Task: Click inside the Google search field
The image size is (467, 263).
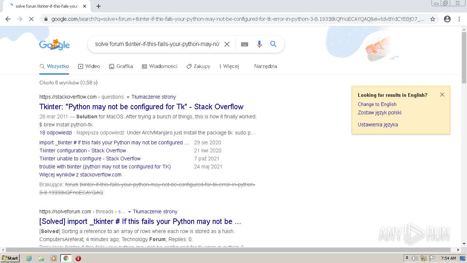Action: tap(157, 44)
